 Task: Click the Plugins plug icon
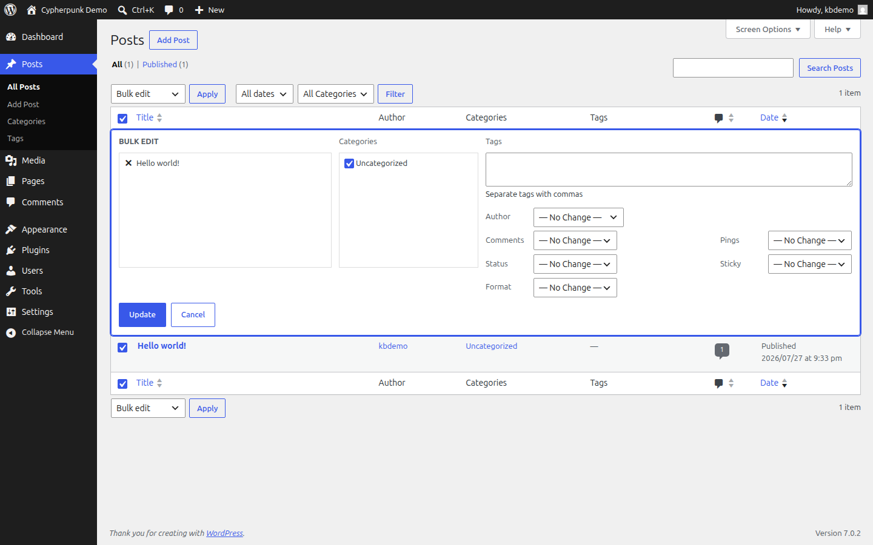point(11,250)
